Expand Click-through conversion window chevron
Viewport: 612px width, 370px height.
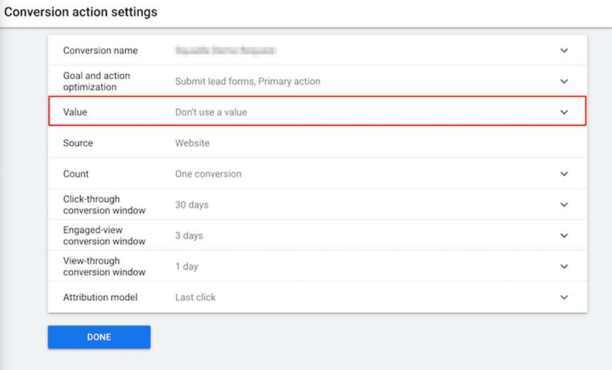tap(564, 204)
